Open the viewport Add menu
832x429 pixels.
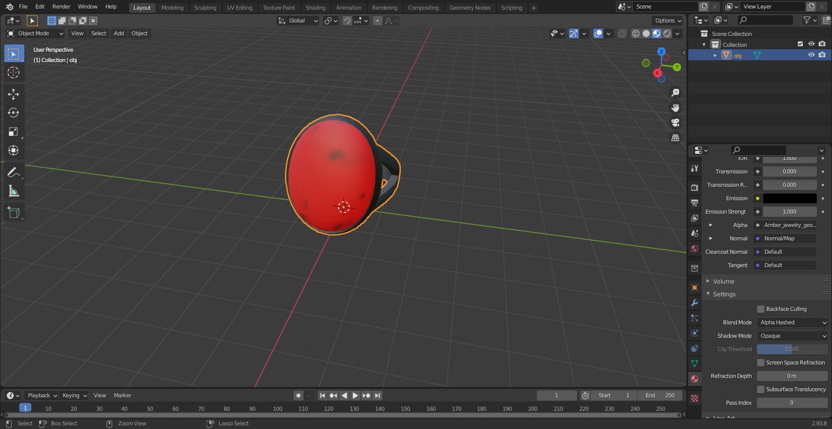click(x=119, y=33)
